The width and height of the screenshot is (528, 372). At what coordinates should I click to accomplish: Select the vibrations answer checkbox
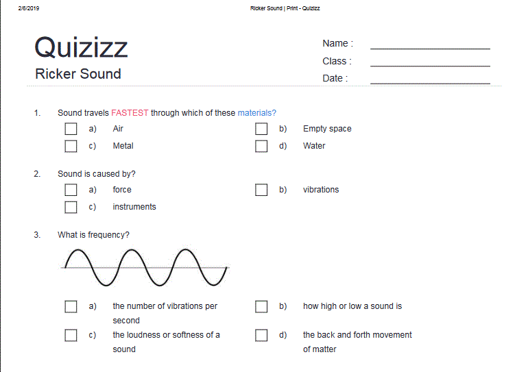pyautogui.click(x=261, y=190)
